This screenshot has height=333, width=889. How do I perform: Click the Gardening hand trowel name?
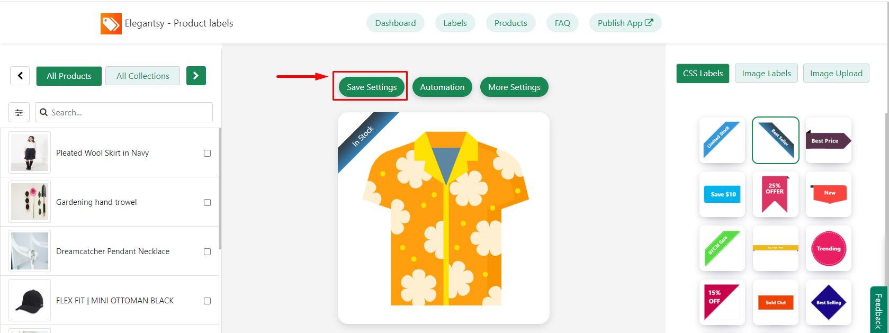coord(96,202)
